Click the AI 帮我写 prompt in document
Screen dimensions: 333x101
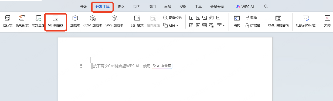coord(162,66)
